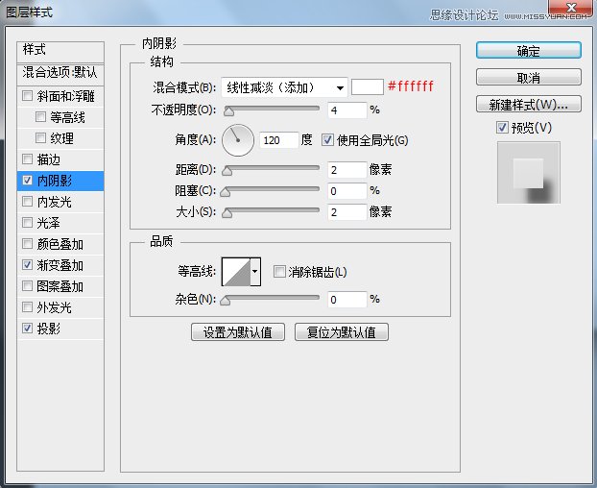The height and width of the screenshot is (488, 597).
Task: Open the 混合模式 dropdown list
Action: point(284,88)
